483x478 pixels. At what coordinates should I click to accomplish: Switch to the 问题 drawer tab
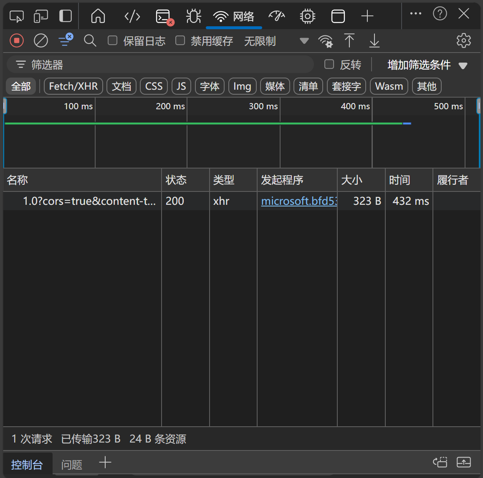click(x=72, y=464)
